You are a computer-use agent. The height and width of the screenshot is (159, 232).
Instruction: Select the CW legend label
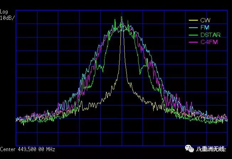coord(205,21)
